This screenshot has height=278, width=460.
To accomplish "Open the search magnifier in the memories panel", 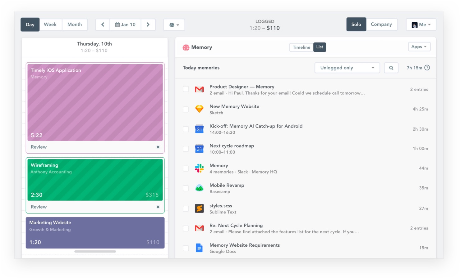I will [391, 68].
